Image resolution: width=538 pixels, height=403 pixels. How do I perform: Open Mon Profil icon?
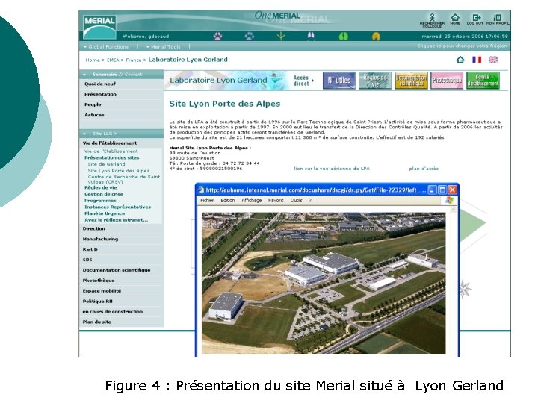click(498, 19)
